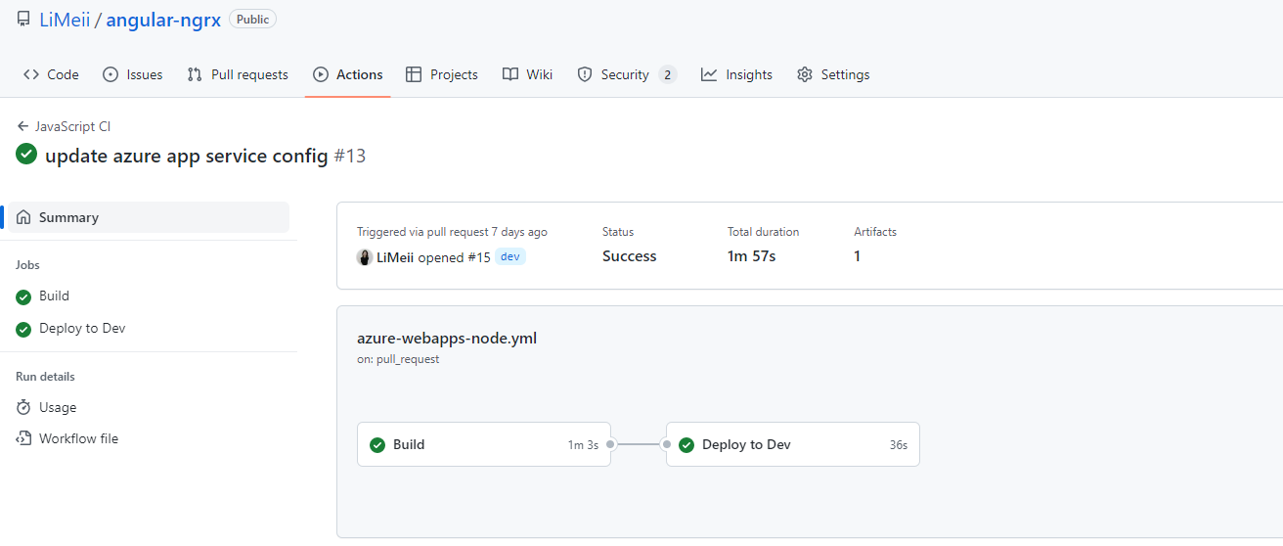Click the green success check by run title
Screen dimensions: 1283x546
coord(26,155)
